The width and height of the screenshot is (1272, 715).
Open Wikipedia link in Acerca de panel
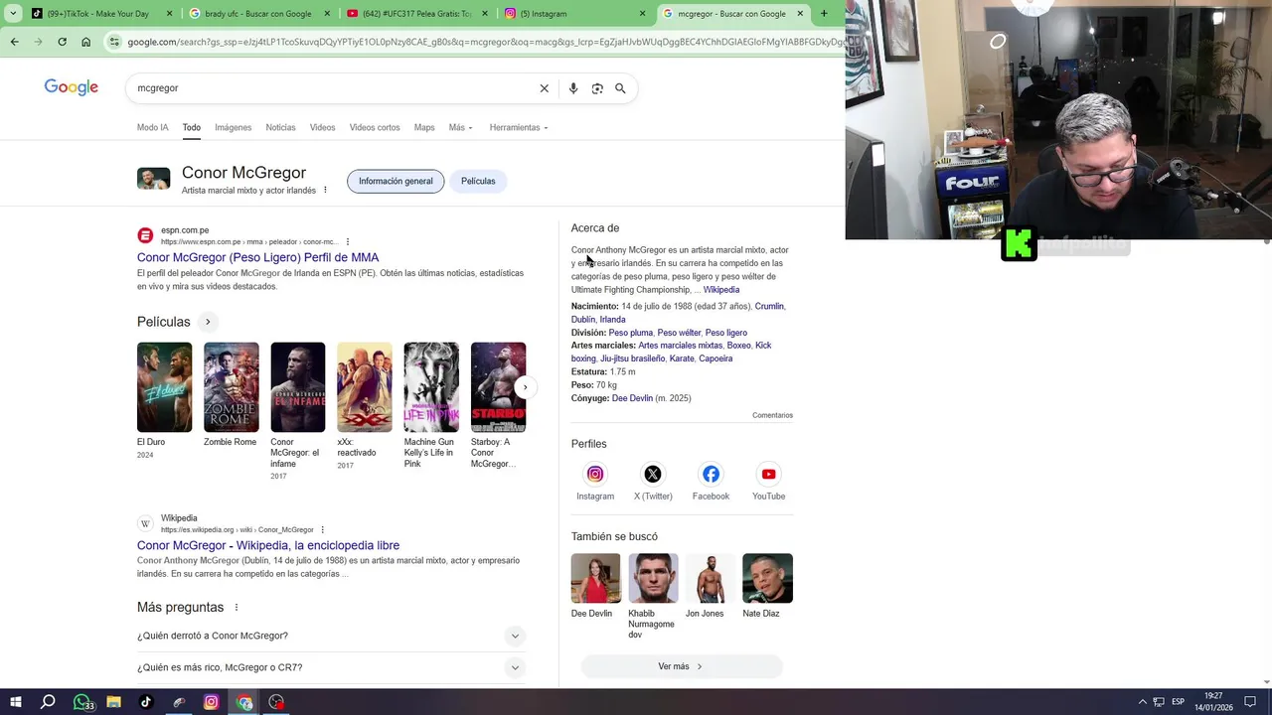coord(721,290)
